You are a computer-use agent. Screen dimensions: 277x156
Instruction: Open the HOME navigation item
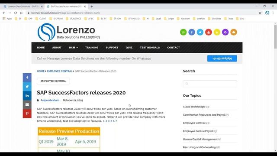(x=41, y=48)
